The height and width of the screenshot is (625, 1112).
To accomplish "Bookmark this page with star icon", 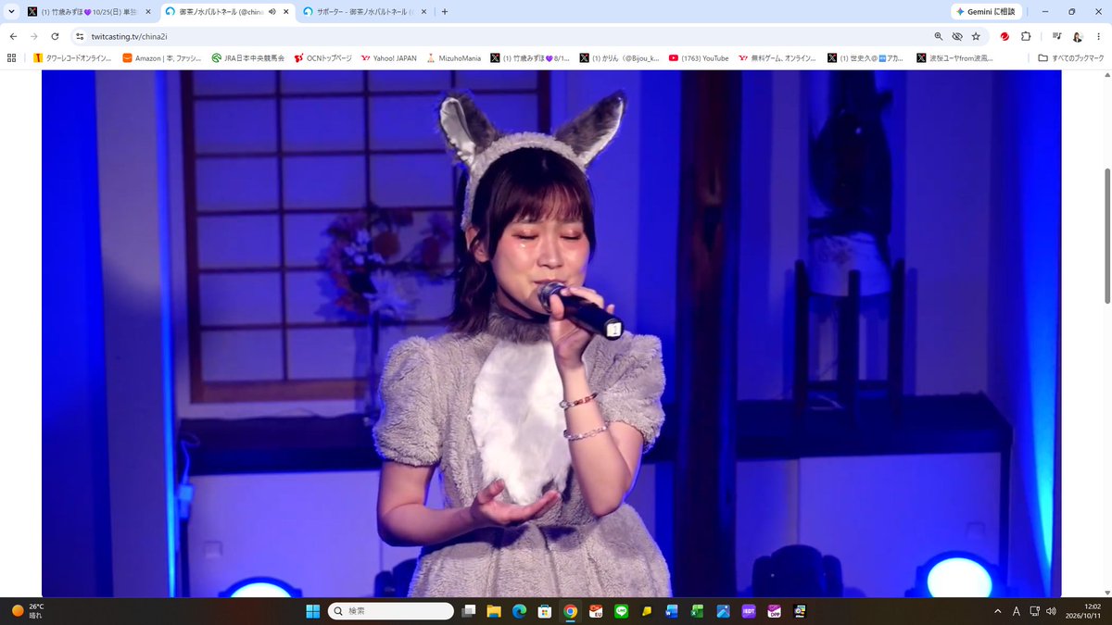I will [976, 36].
